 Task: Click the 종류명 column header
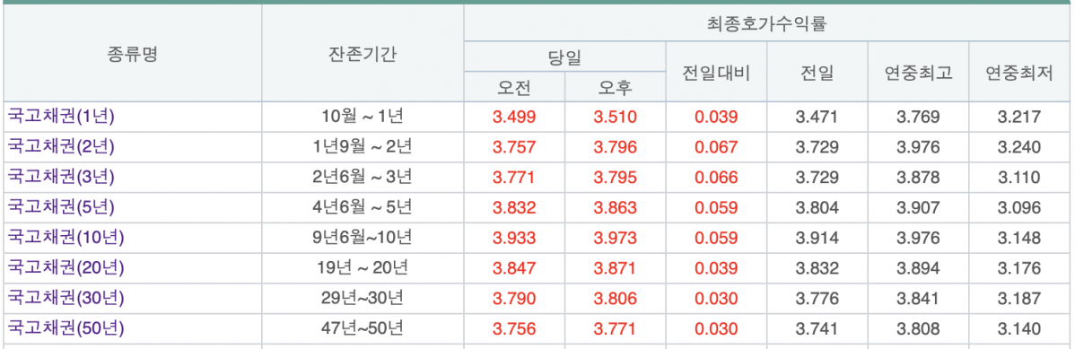tap(133, 54)
